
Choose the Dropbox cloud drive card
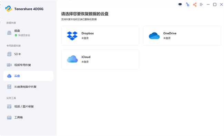click(100, 36)
